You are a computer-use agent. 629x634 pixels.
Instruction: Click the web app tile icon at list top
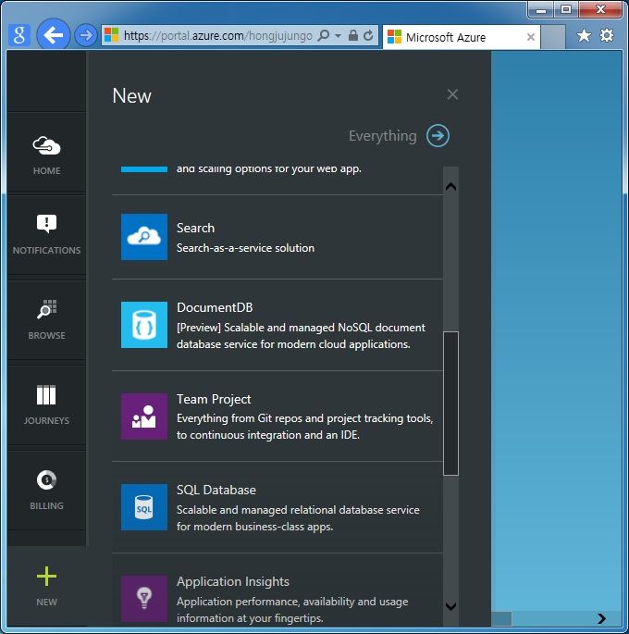(144, 169)
